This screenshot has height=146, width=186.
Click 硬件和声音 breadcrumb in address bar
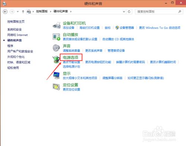[61, 12]
